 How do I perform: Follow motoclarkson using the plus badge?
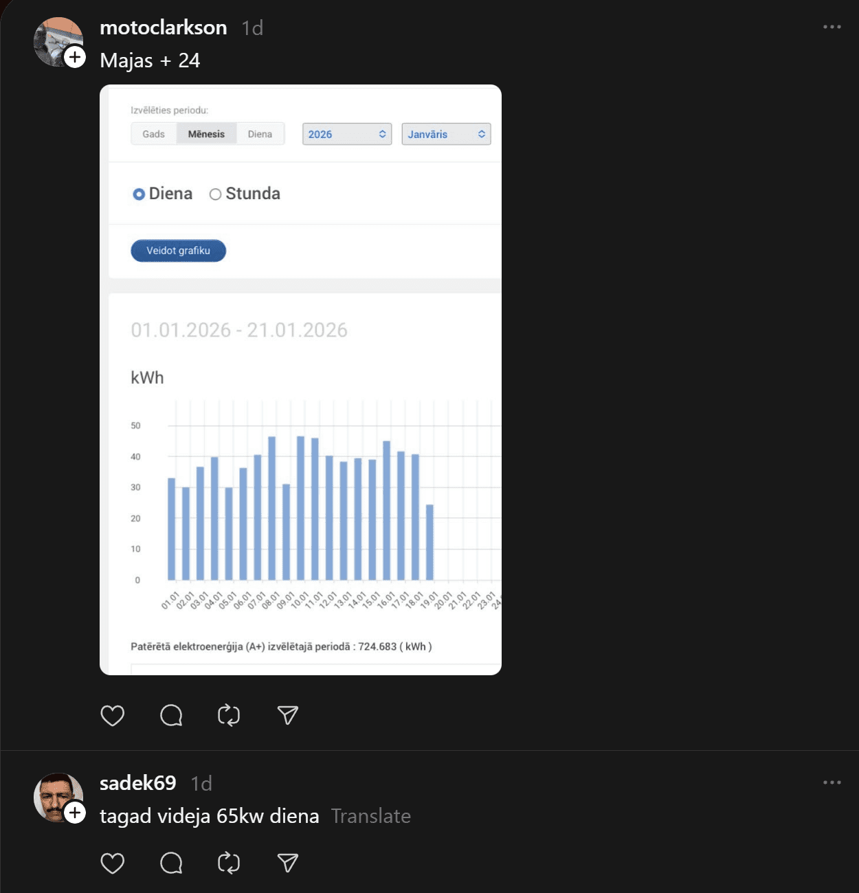point(75,57)
